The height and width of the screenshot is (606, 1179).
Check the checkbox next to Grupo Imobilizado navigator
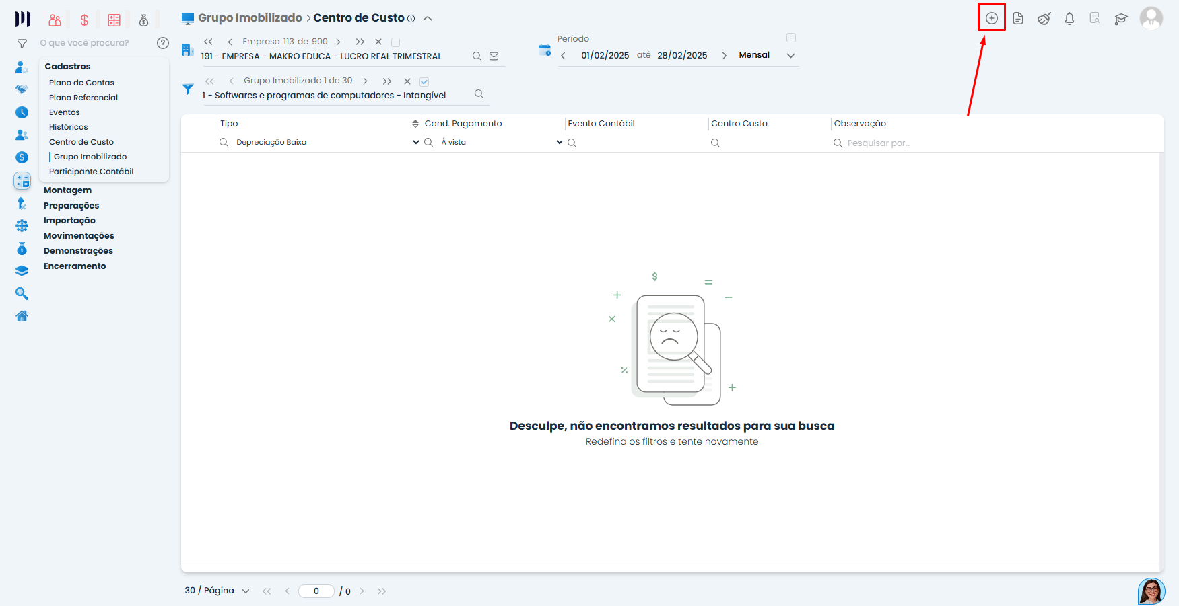click(x=424, y=81)
